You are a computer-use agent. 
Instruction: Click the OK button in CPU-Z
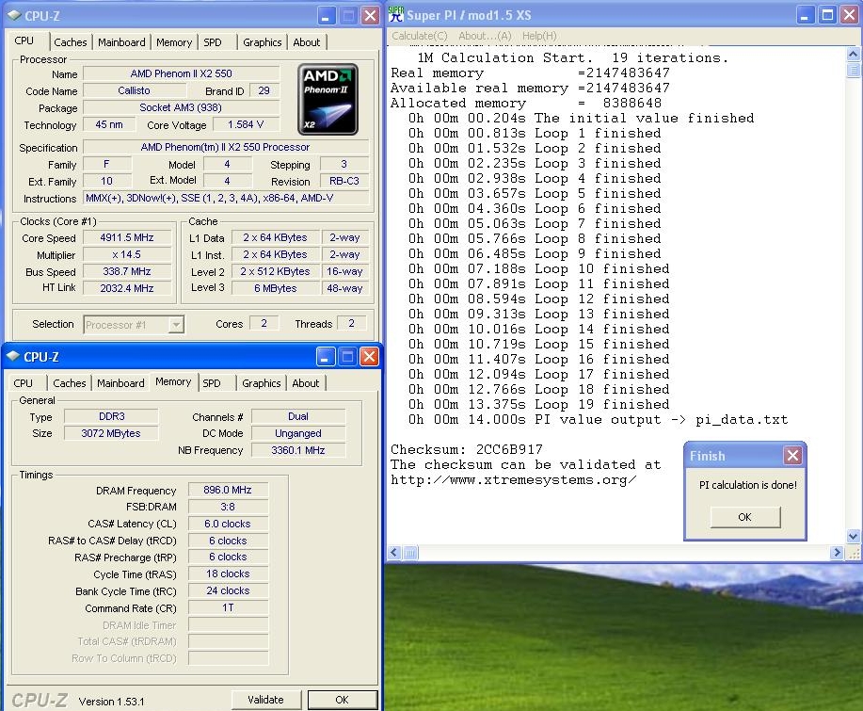(342, 700)
